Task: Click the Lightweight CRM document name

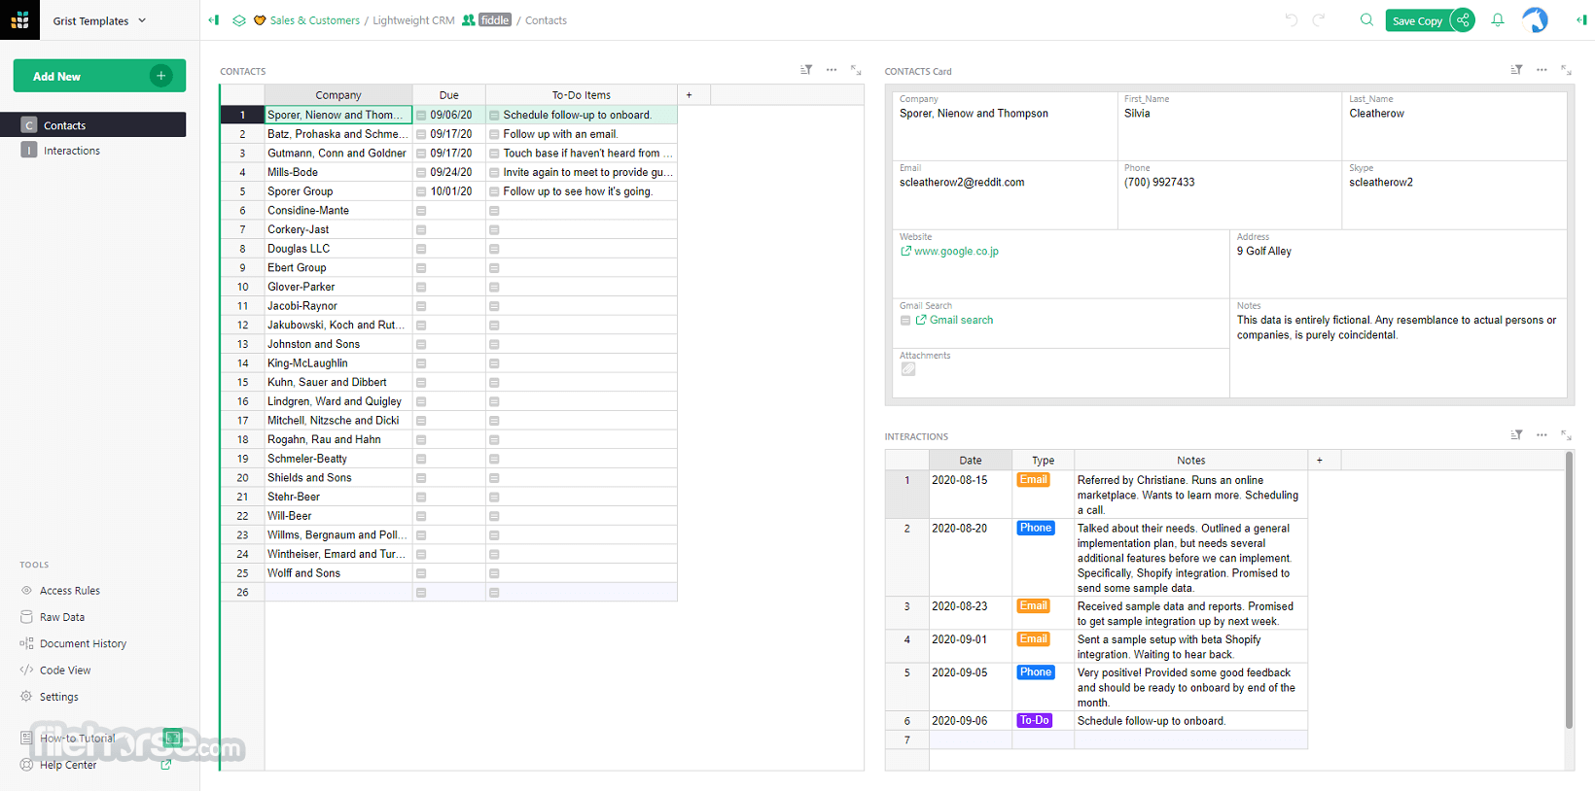Action: (413, 20)
